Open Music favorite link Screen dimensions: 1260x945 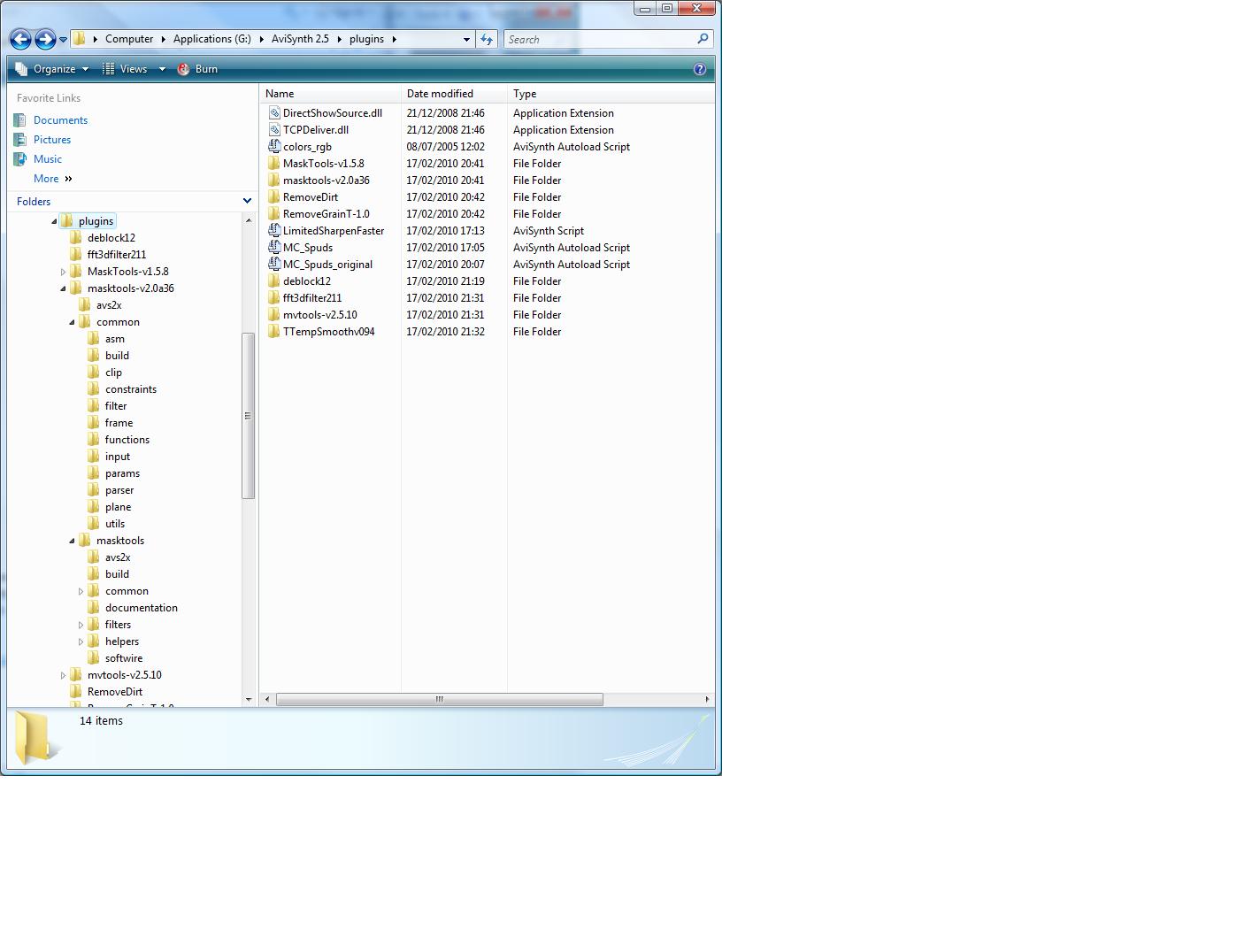coord(48,159)
